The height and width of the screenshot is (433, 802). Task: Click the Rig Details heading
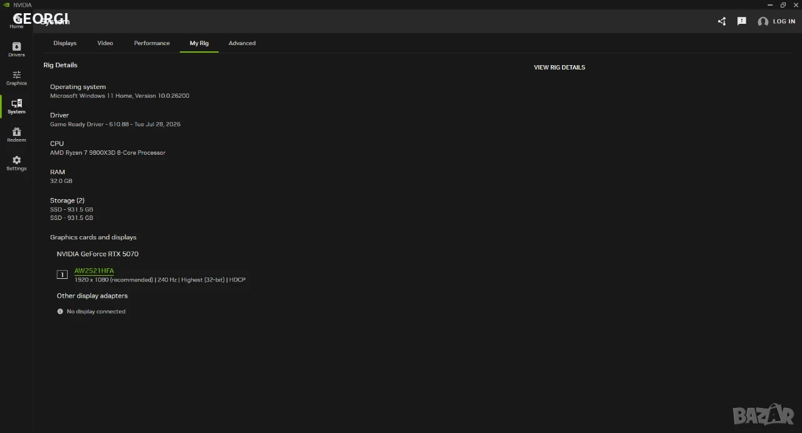click(x=60, y=65)
